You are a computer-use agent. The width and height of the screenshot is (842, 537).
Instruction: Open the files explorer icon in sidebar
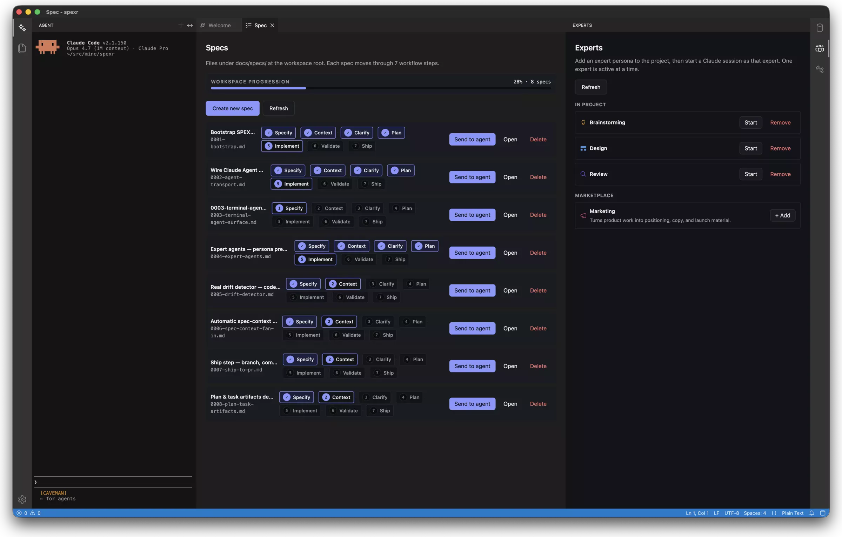coord(22,48)
